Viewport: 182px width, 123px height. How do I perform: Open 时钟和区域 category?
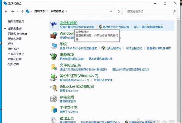point(15,59)
